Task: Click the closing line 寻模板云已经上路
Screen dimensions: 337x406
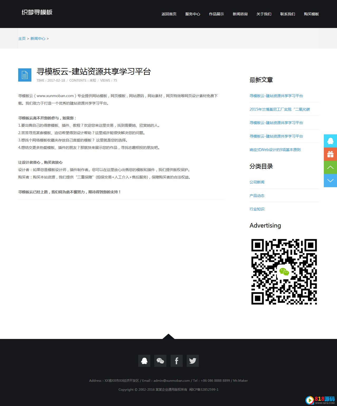Action: [x=69, y=192]
